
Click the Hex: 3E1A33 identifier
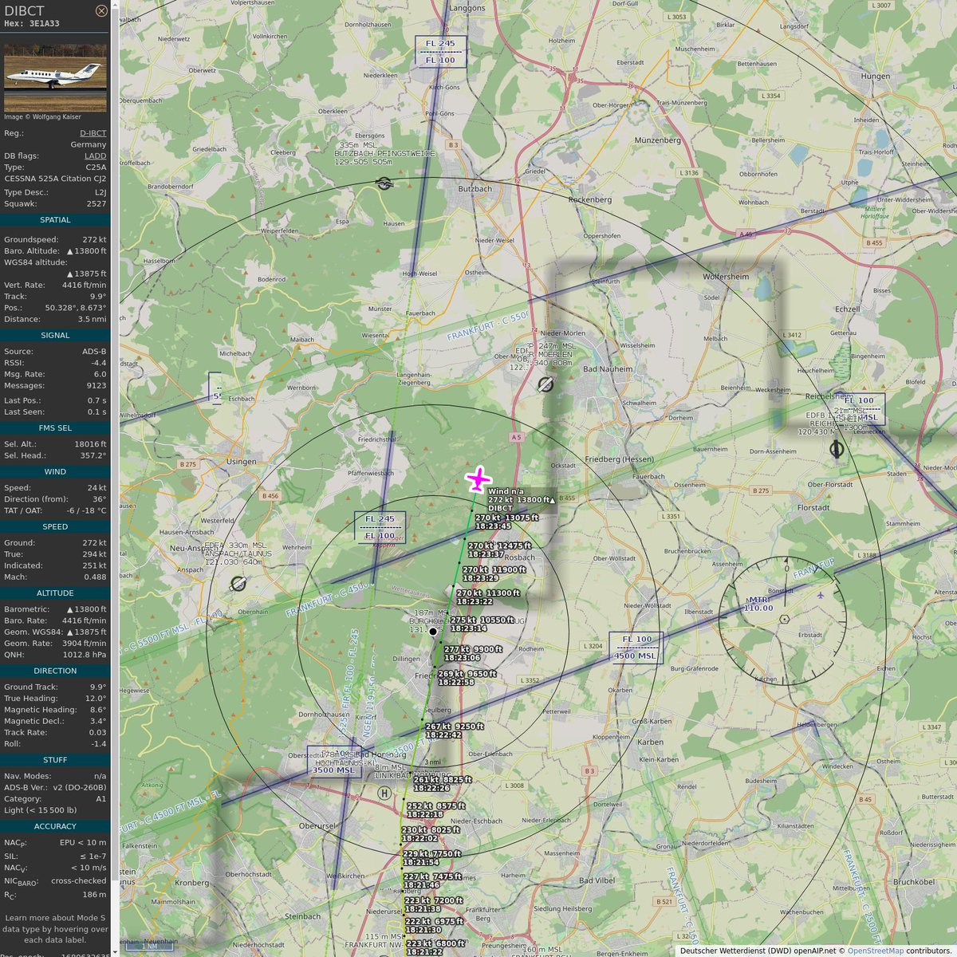pos(32,24)
